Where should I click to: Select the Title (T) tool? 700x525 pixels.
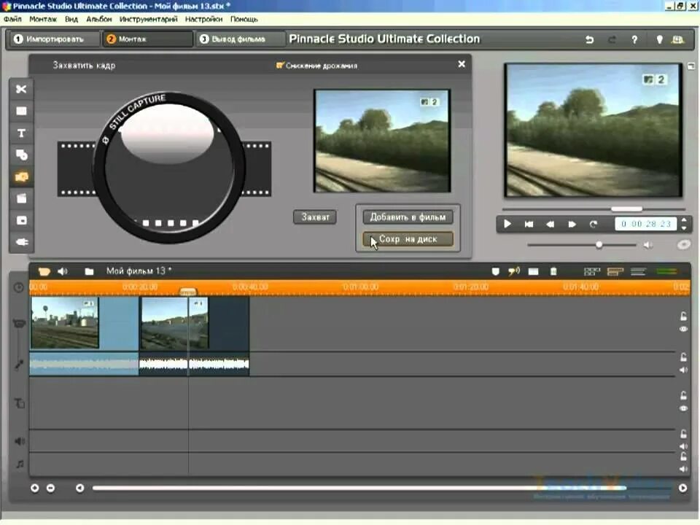point(21,133)
